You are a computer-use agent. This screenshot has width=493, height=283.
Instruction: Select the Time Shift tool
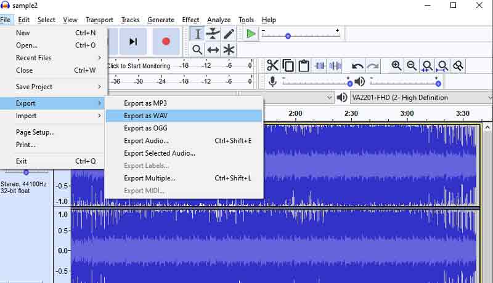tap(213, 50)
